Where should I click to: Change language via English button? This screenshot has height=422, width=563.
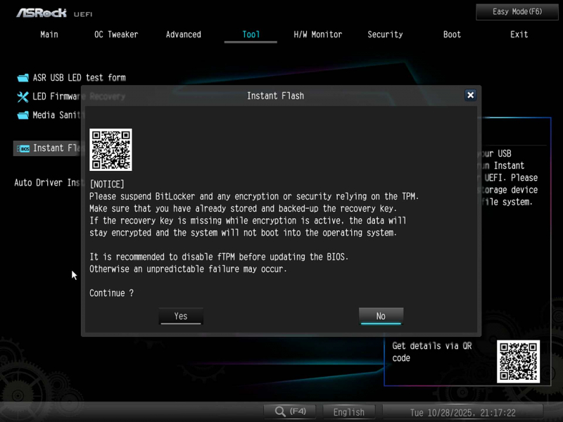[x=349, y=412]
